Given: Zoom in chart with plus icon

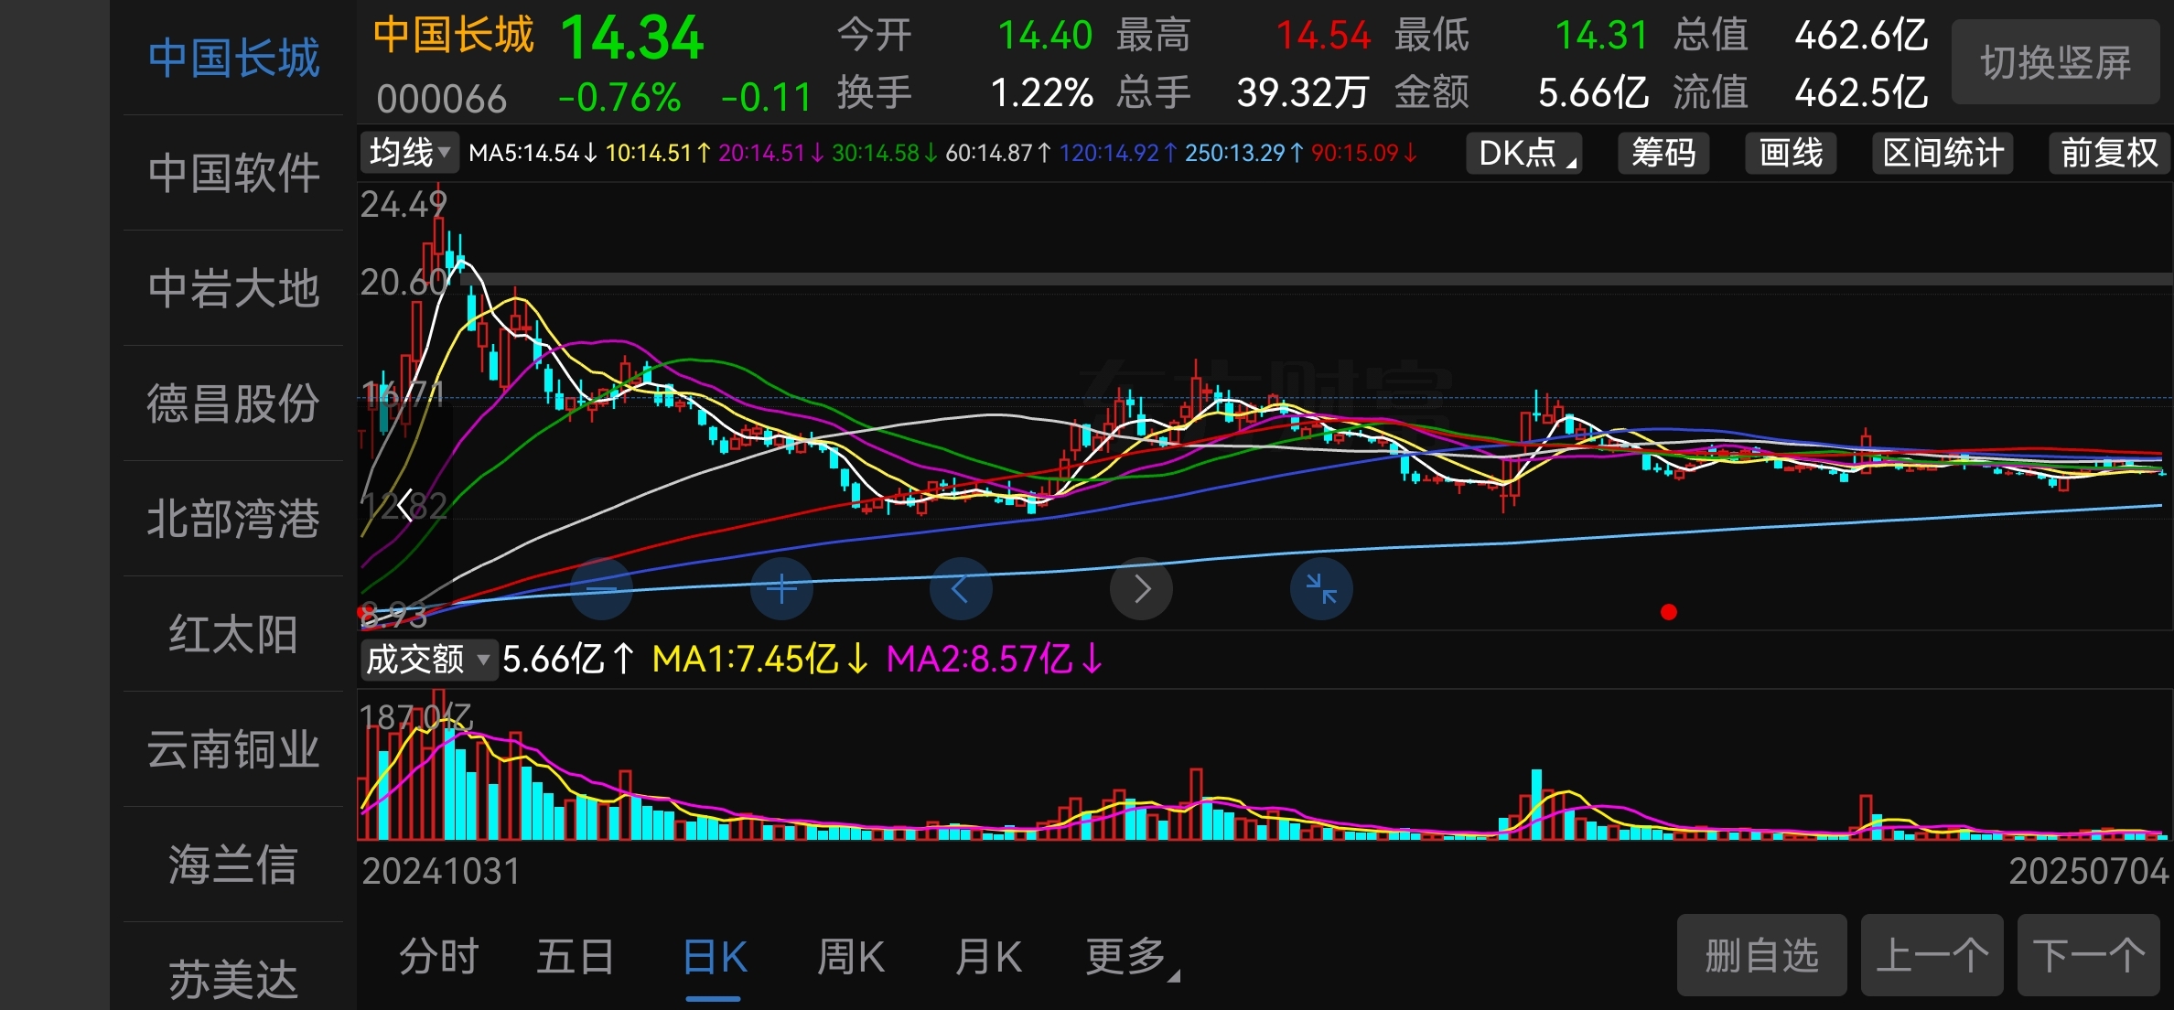Looking at the screenshot, I should click(x=781, y=589).
